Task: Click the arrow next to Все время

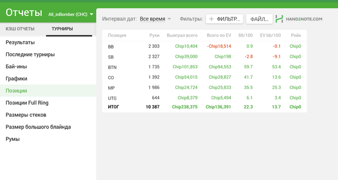Action: (x=169, y=19)
